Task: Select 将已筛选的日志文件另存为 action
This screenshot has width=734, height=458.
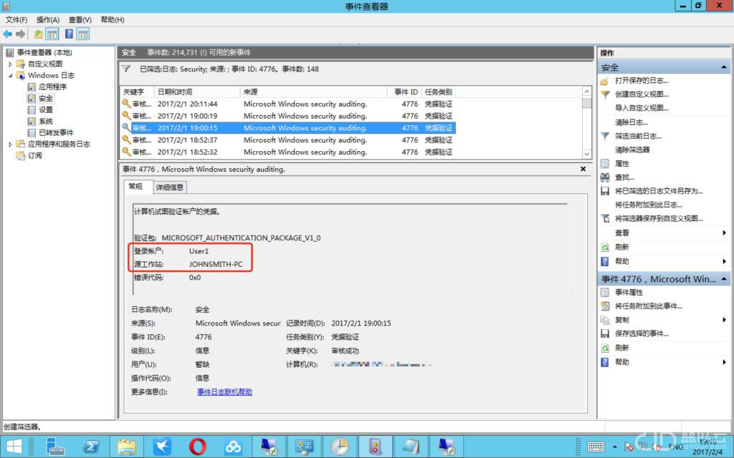Action: pyautogui.click(x=659, y=190)
